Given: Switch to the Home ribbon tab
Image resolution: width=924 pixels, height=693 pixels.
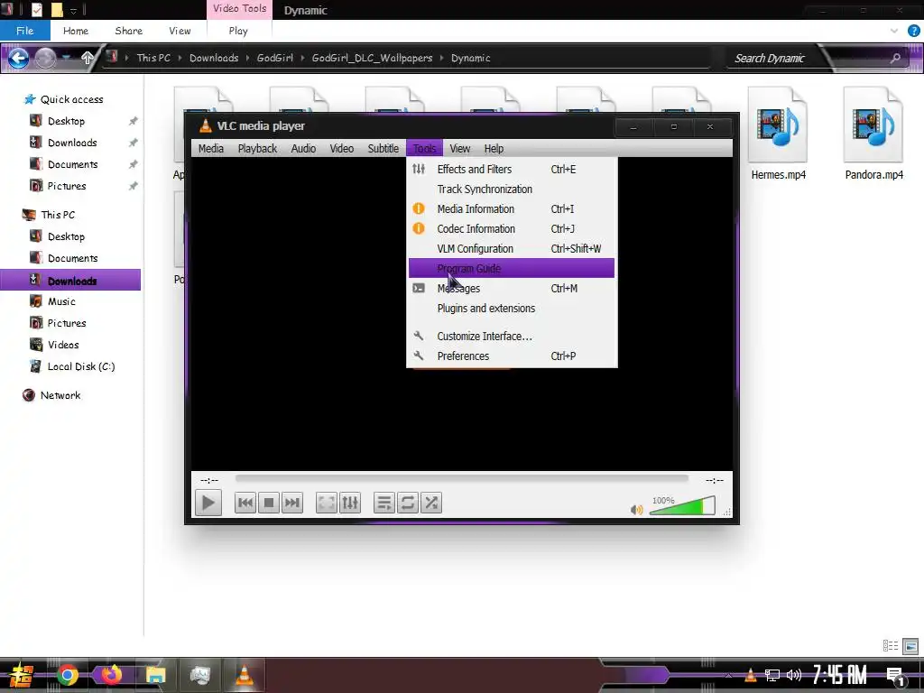Looking at the screenshot, I should [x=76, y=31].
